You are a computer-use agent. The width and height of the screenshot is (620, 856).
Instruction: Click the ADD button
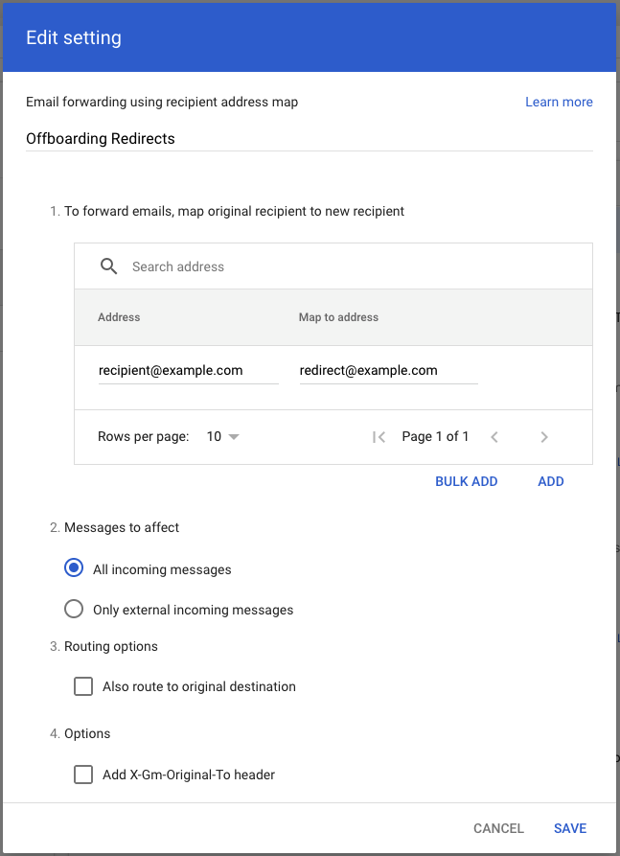click(551, 481)
